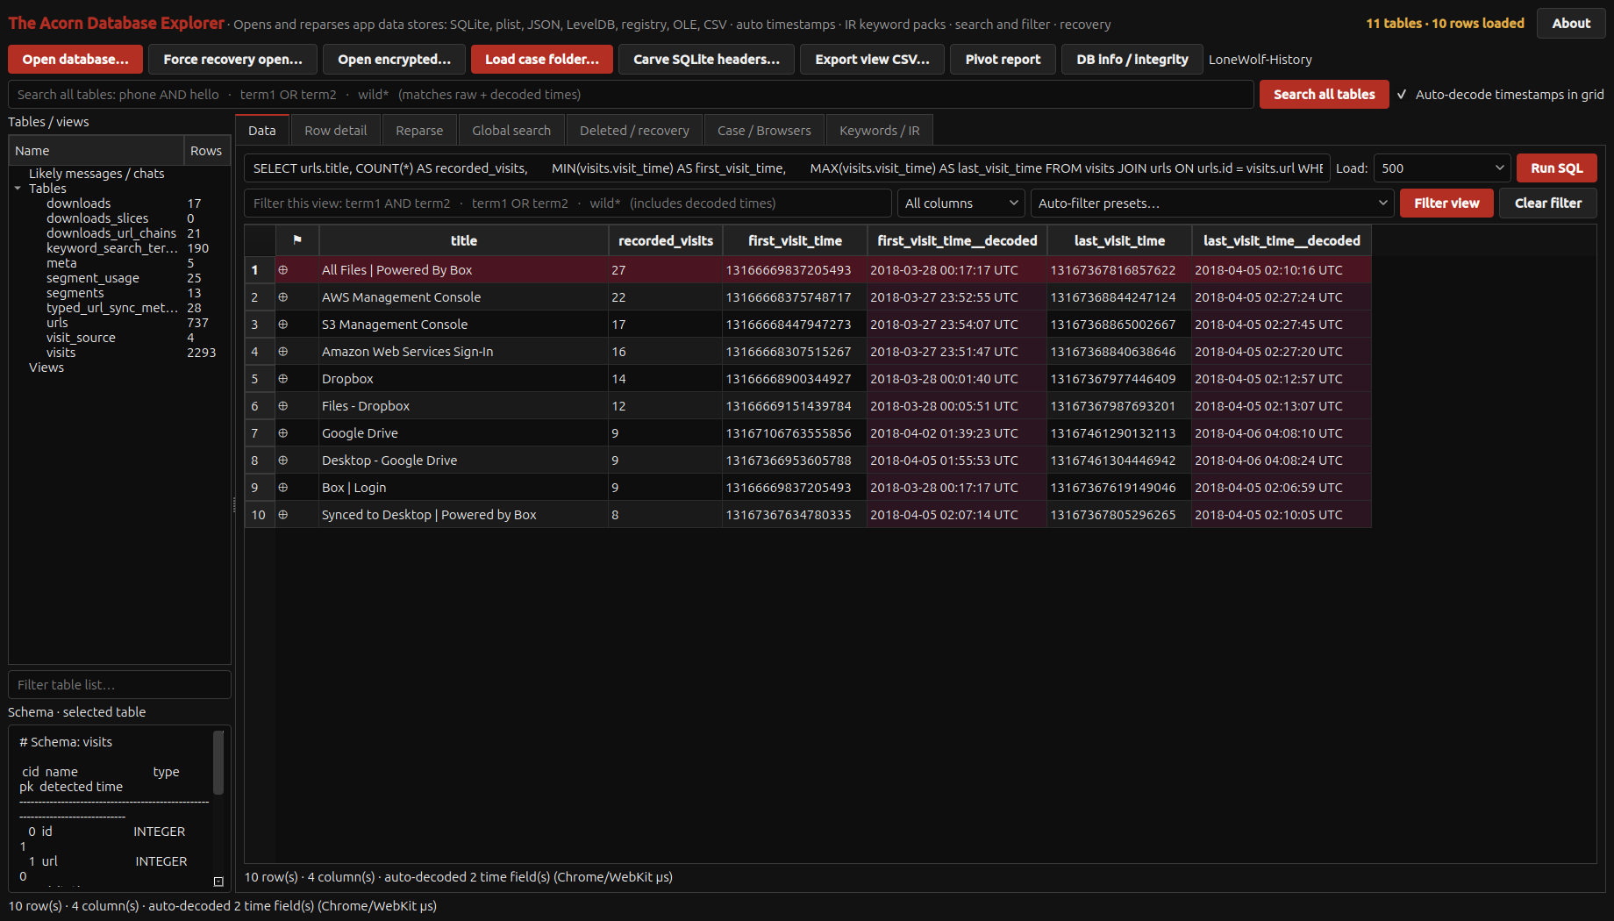Select the downloads_url_chains table
This screenshot has height=921, width=1614.
(111, 233)
